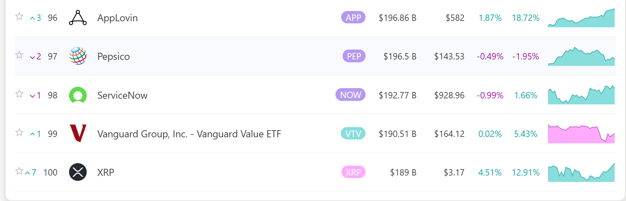This screenshot has width=626, height=201.
Task: Toggle the favorite star for Pepsico
Action: click(x=19, y=55)
